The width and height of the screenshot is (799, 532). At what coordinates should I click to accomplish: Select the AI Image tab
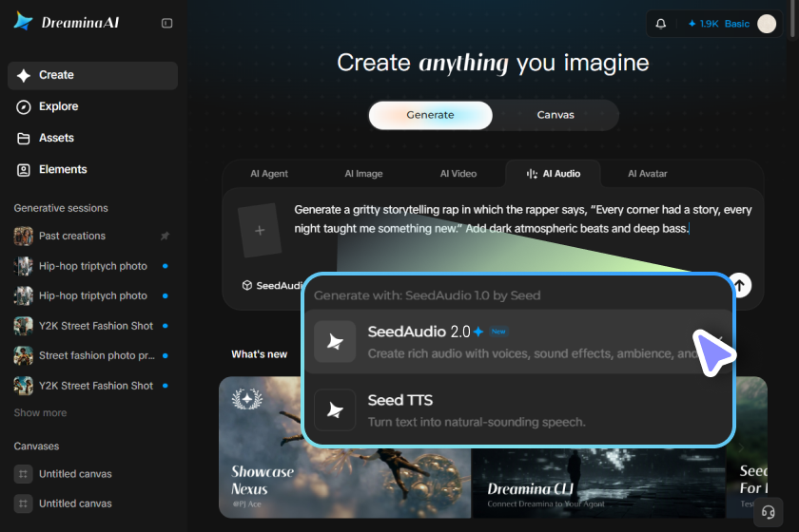[x=363, y=174]
